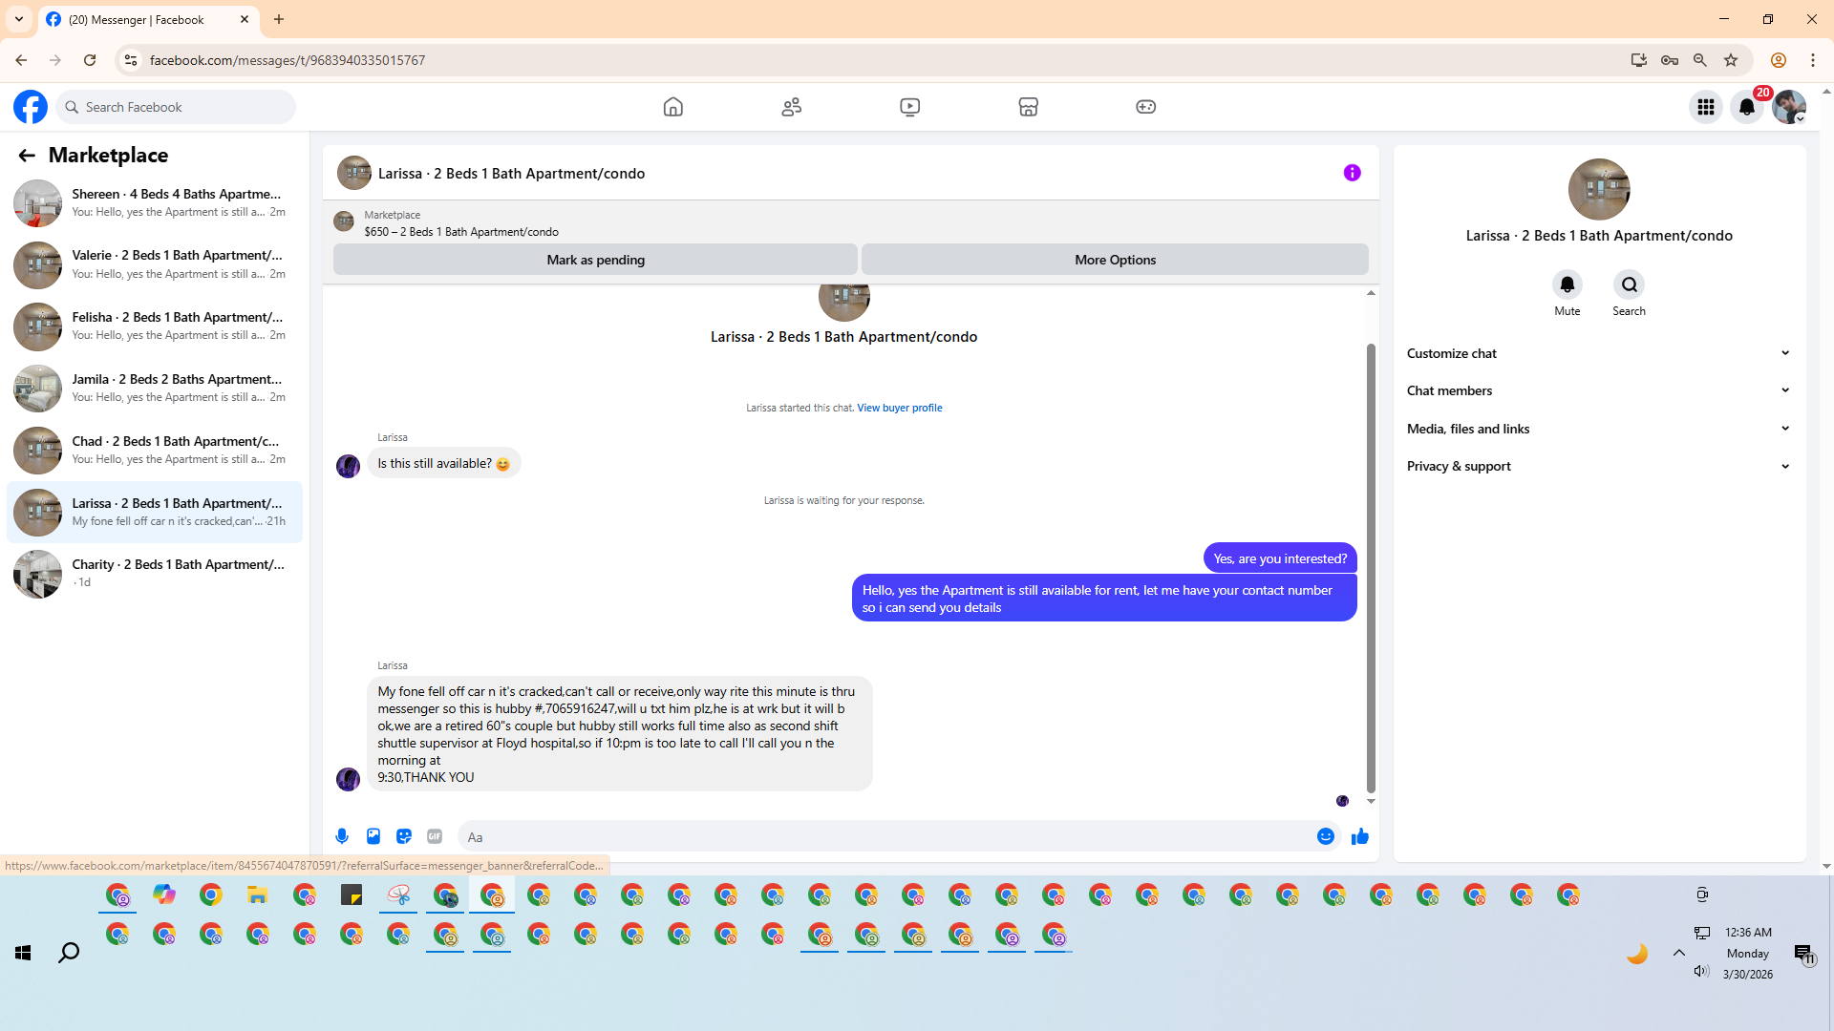Expand Chat members section
The height and width of the screenshot is (1031, 1834).
pos(1599,390)
